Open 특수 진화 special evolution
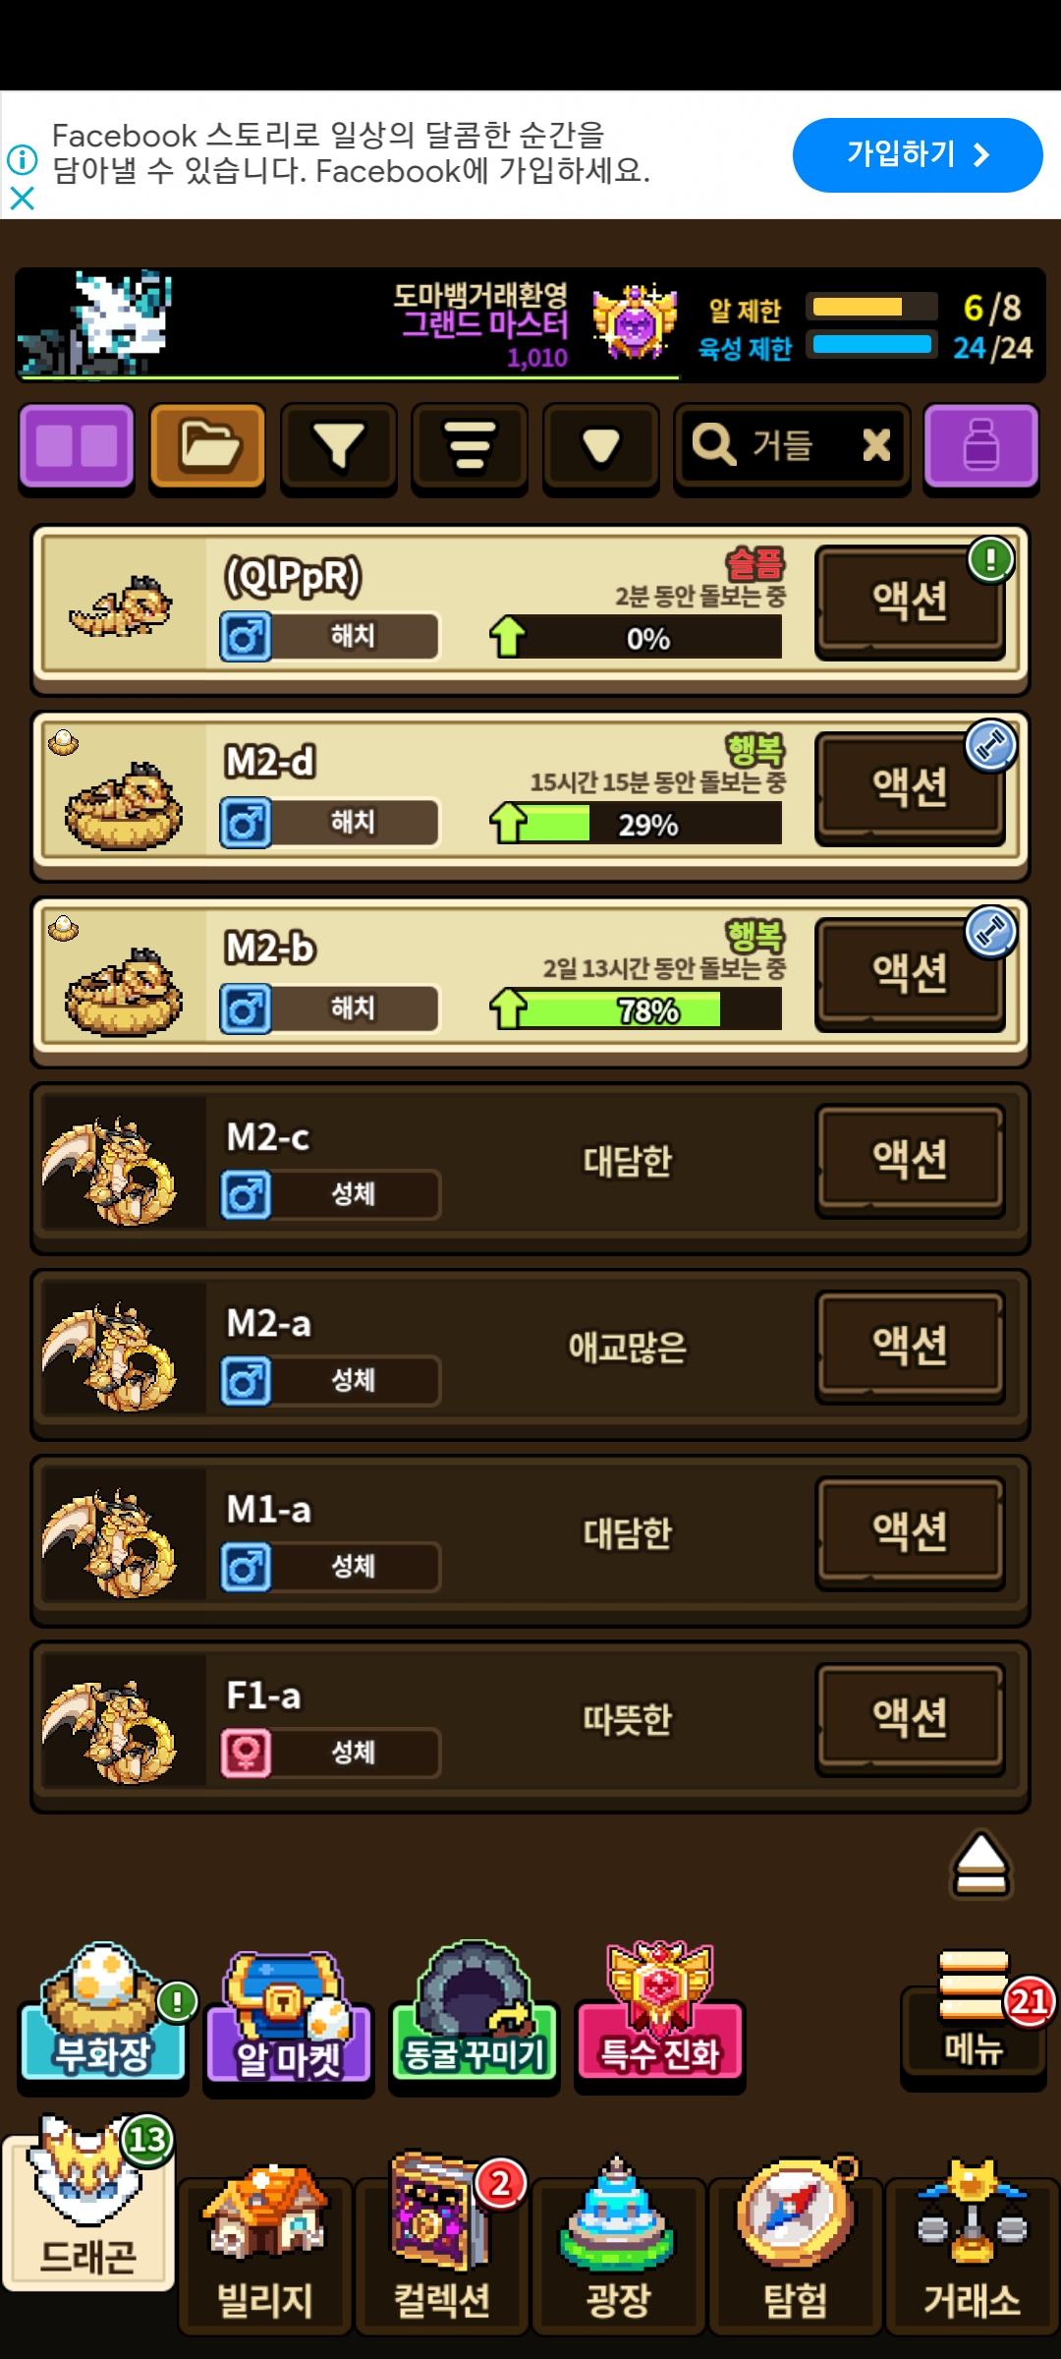This screenshot has height=2359, width=1061. (x=660, y=2015)
